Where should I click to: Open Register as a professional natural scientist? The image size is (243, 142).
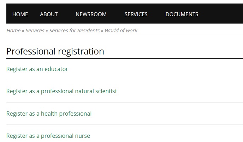(61, 91)
